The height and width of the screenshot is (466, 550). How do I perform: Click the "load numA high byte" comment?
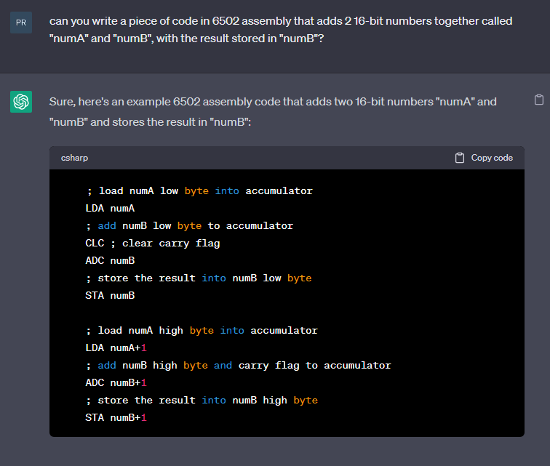202,331
